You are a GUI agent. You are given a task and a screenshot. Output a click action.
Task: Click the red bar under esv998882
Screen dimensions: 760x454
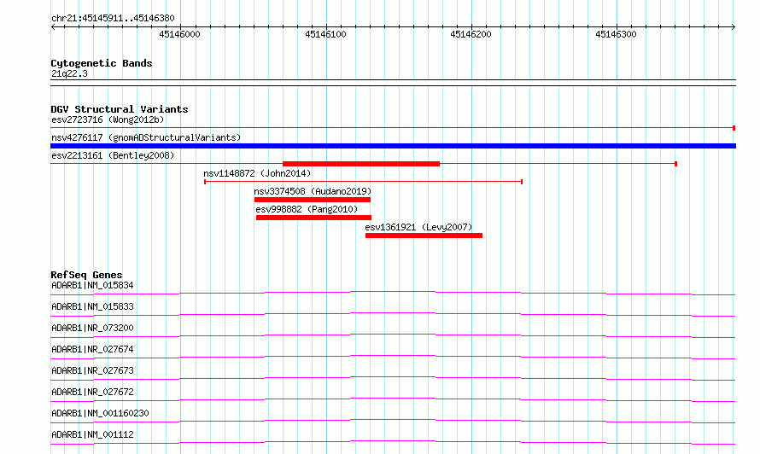(313, 218)
